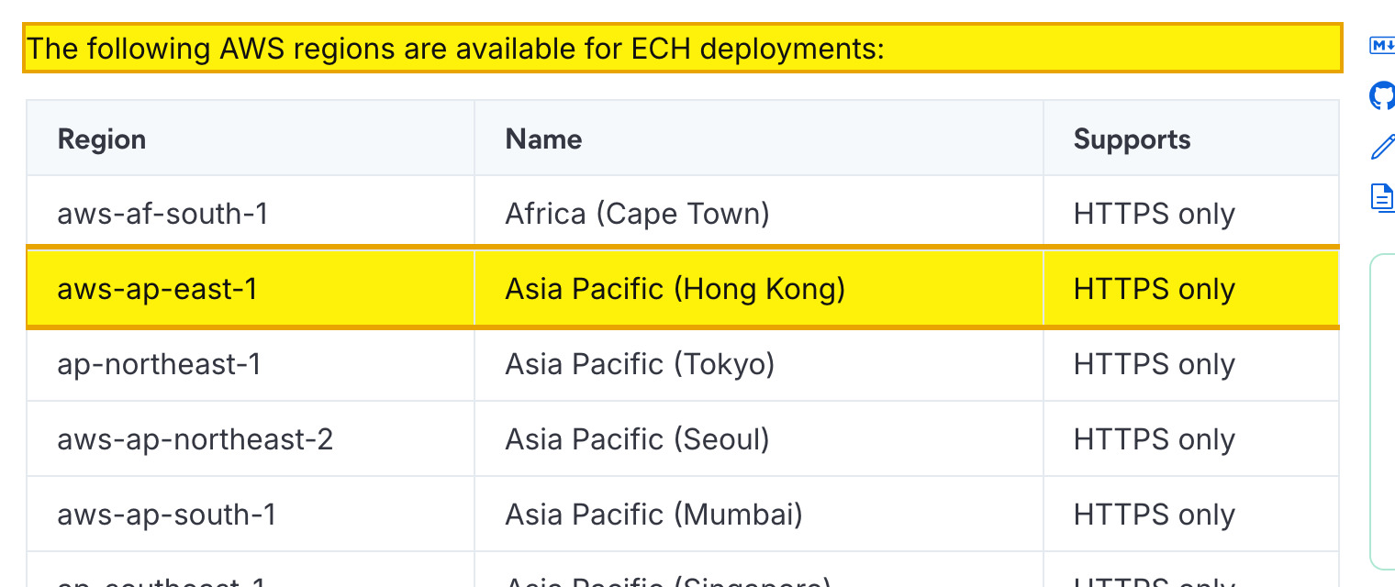Click the Africa (Cape Town) cell
The width and height of the screenshot is (1395, 587).
click(759, 213)
